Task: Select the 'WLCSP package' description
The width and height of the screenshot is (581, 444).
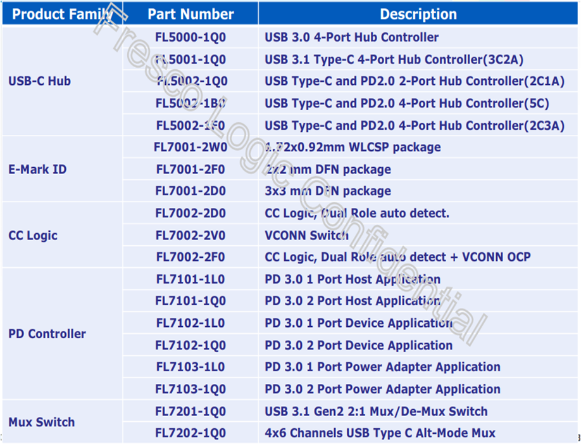Action: pyautogui.click(x=353, y=147)
